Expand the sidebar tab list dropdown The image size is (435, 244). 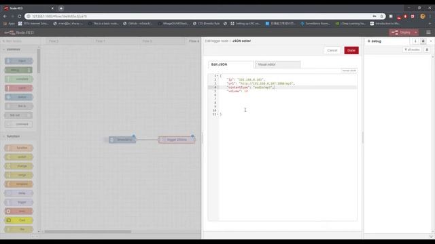(x=431, y=41)
